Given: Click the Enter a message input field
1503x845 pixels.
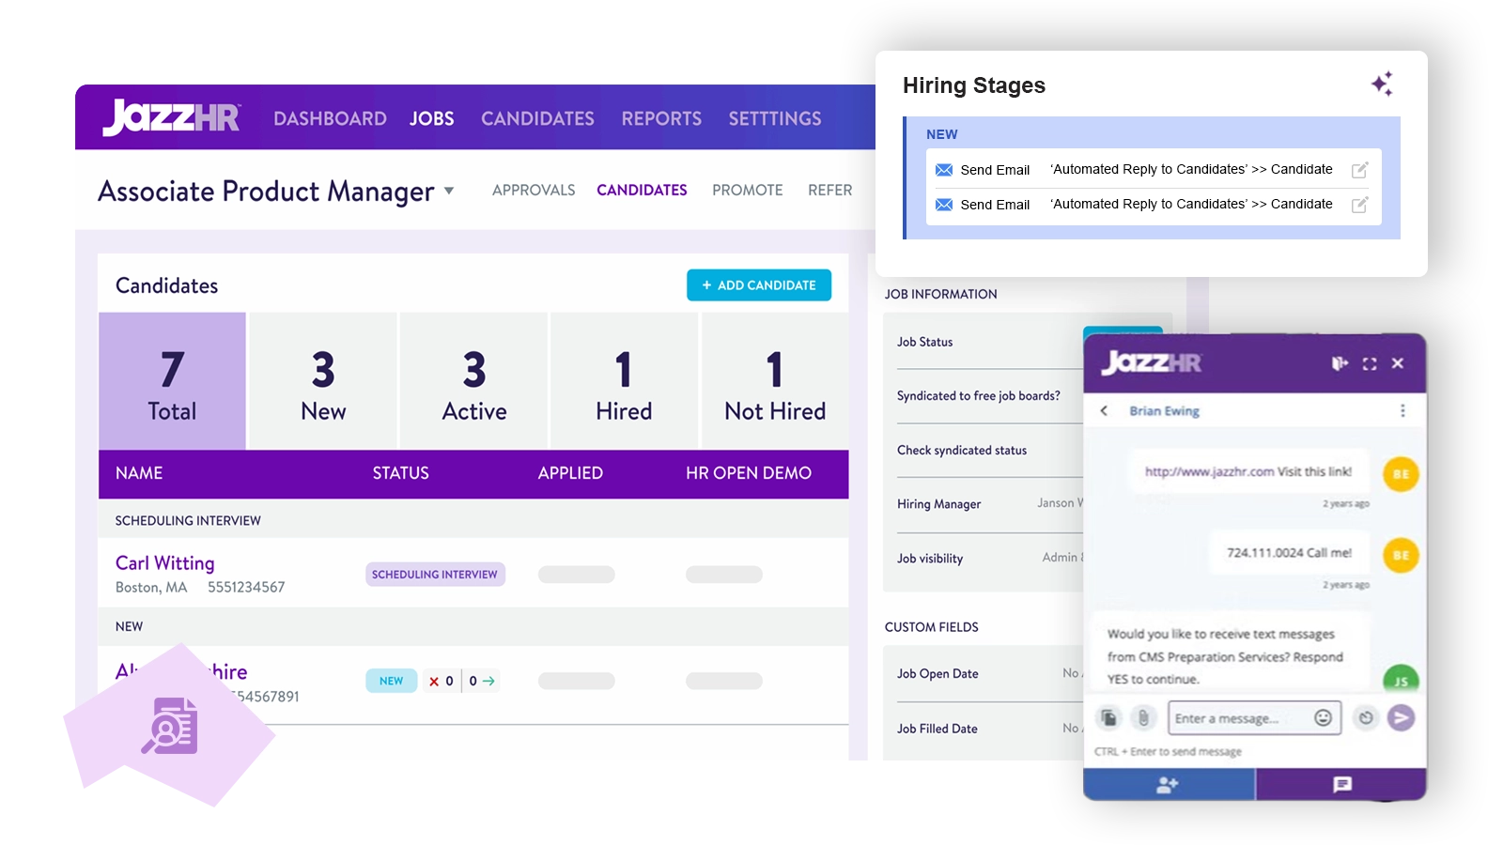Looking at the screenshot, I should coord(1240,718).
